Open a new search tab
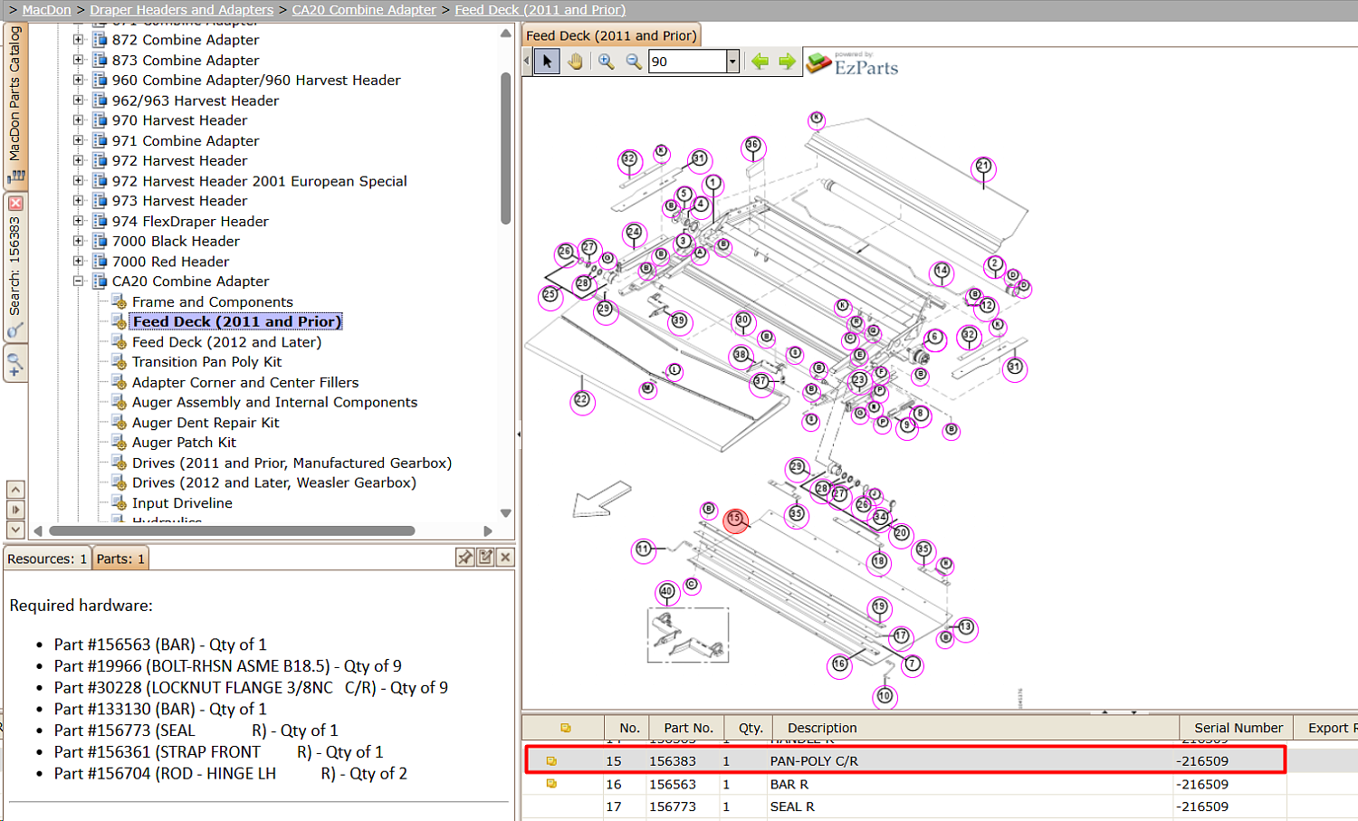Screen dimensions: 1358x821 (x=15, y=364)
